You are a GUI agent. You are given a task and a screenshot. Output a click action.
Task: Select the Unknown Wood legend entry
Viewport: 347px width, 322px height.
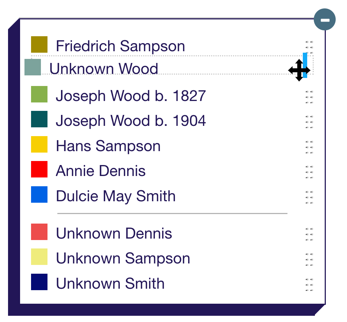tap(104, 69)
